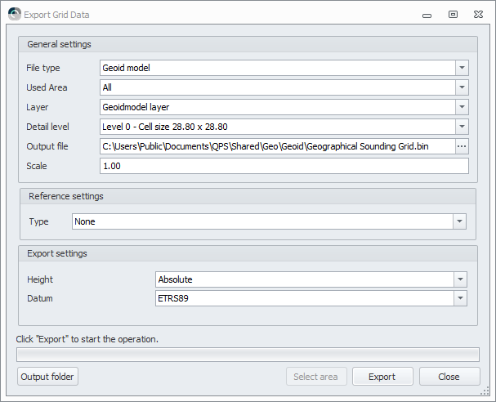Minimize the Export Grid Data window
This screenshot has width=496, height=402.
(426, 14)
